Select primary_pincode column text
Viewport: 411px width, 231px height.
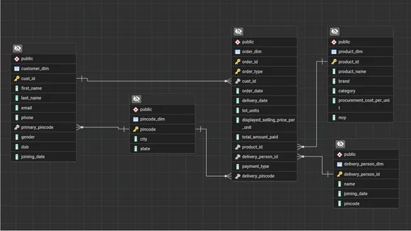pos(37,127)
